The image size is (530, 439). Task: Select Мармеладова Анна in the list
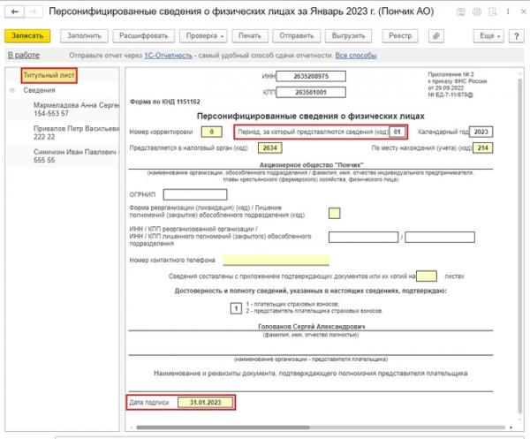tap(76, 110)
